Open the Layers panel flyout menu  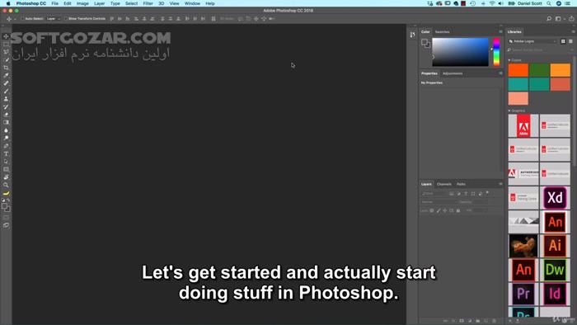pyautogui.click(x=500, y=184)
